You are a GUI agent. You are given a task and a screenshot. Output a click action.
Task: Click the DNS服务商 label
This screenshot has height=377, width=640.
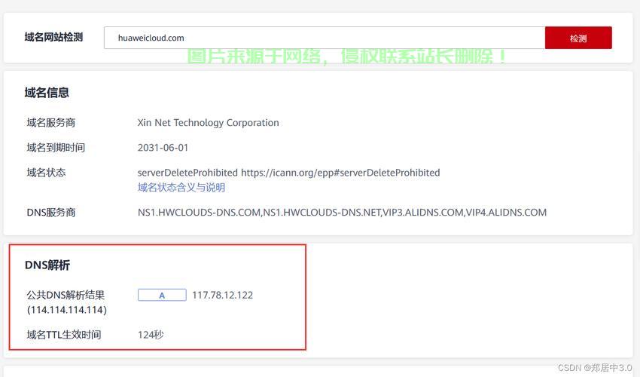point(51,212)
